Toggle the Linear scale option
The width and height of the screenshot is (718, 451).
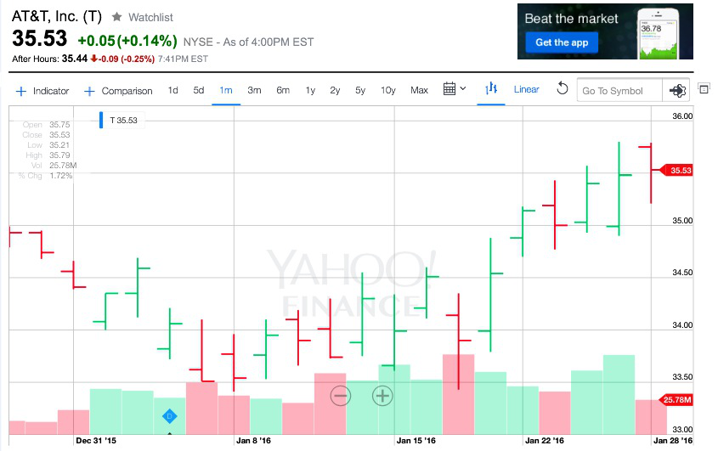(x=526, y=90)
